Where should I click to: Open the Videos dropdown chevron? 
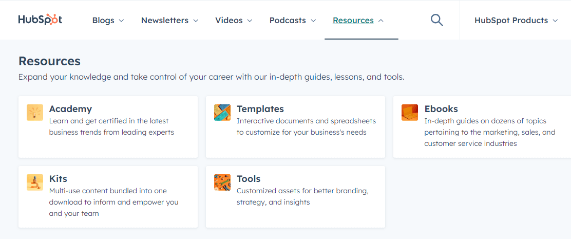pyautogui.click(x=250, y=21)
